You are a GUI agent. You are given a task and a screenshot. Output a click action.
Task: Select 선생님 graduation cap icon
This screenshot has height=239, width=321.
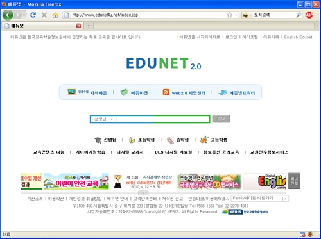[x=98, y=140]
